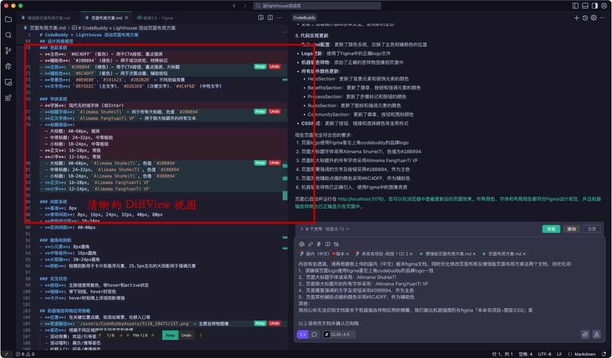Close the 页面布局方案.md tab
This screenshot has height=358, width=612.
(126, 18)
